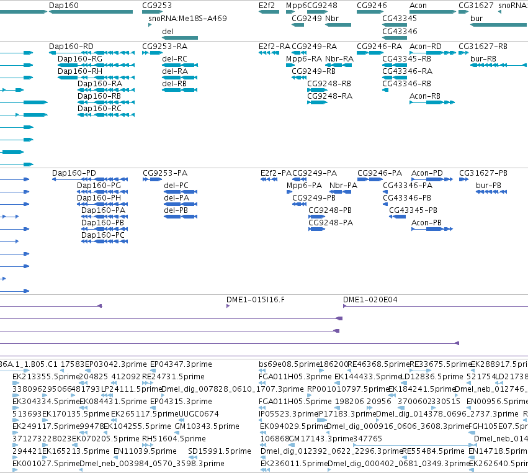
Task: Open transcript CG9253-RA label
Action: 164,46
